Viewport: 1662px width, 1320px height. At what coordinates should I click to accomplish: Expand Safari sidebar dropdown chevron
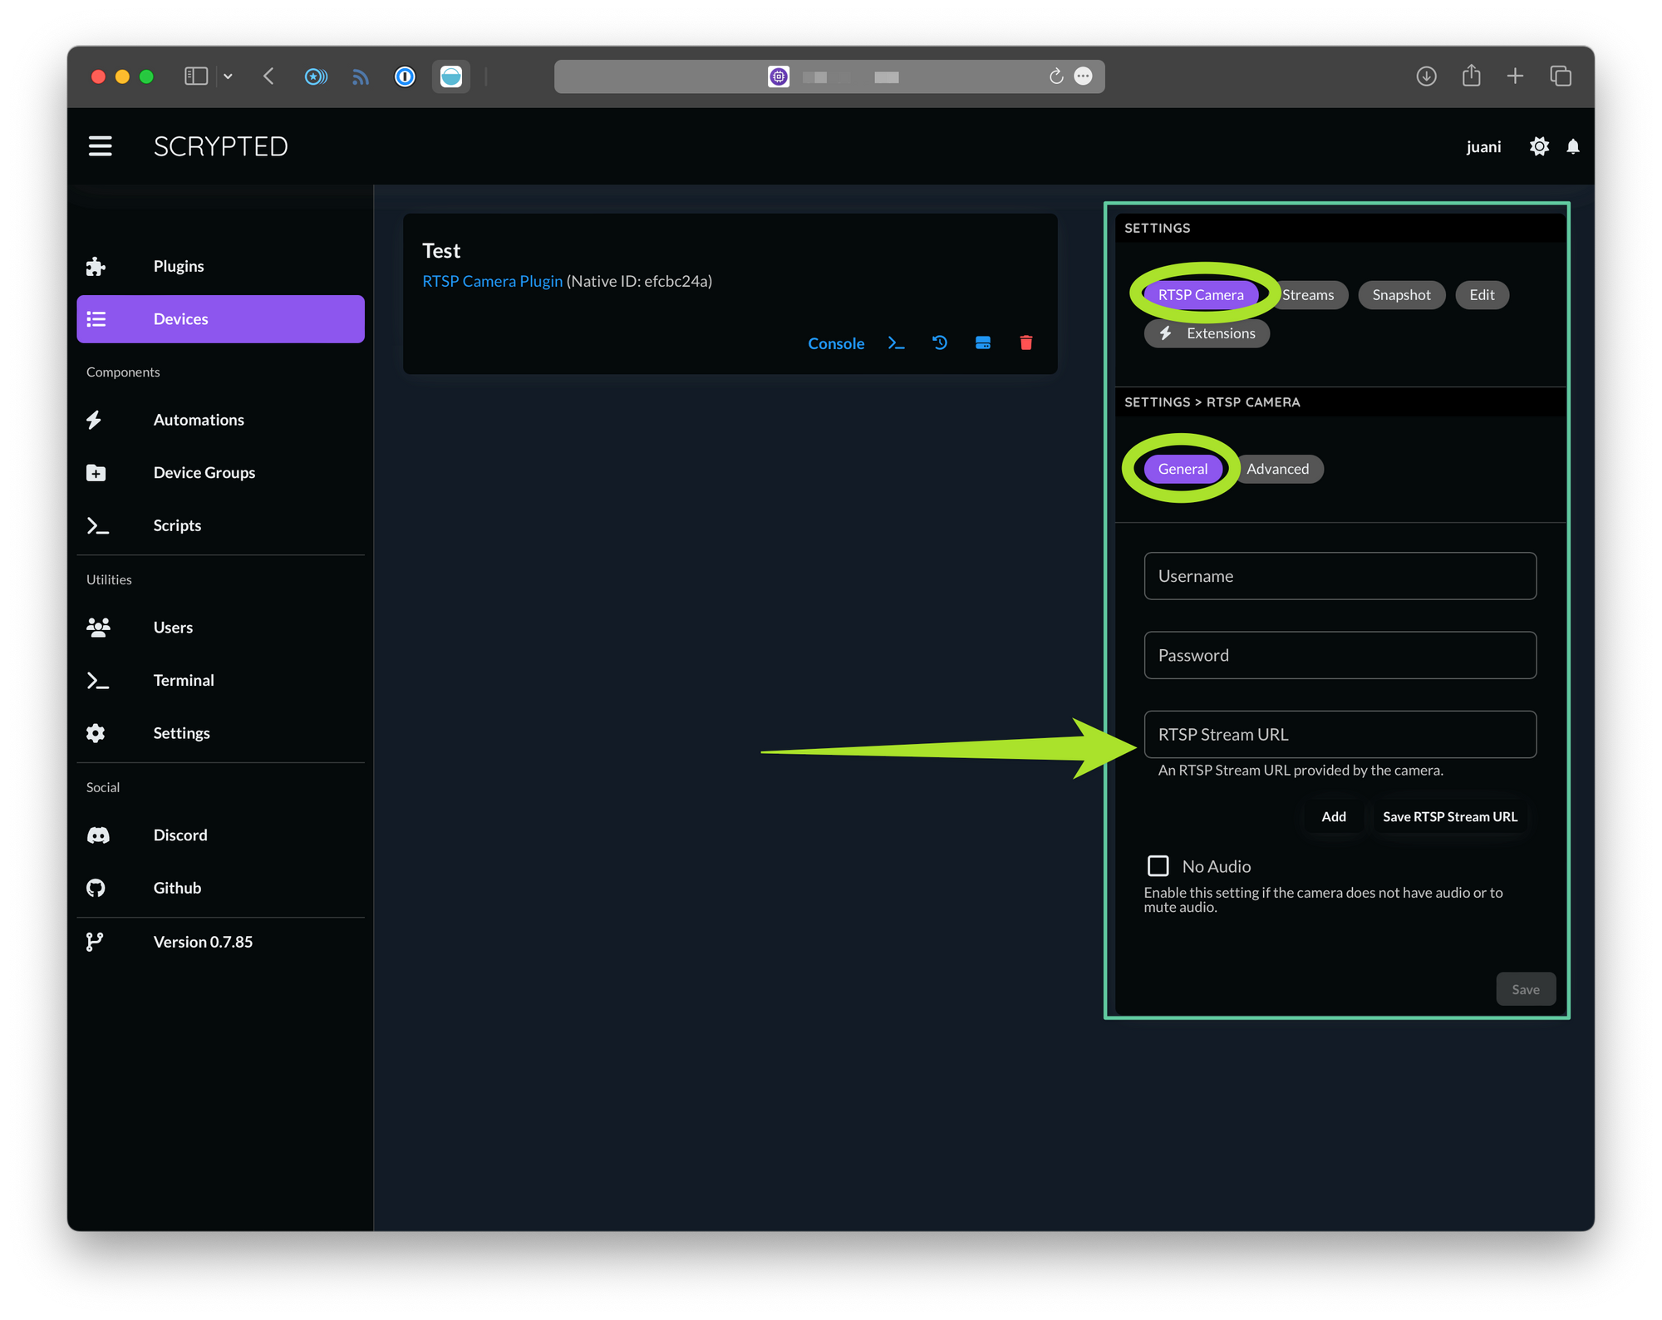tap(228, 76)
